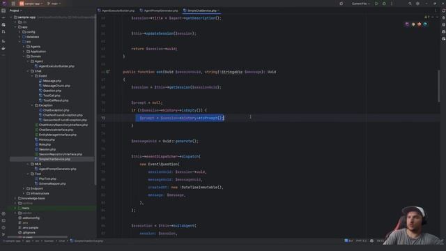Open the Project tool window icon
The height and width of the screenshot is (251, 446).
(3, 10)
